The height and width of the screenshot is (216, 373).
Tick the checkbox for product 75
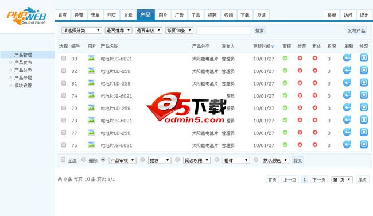tap(64, 145)
